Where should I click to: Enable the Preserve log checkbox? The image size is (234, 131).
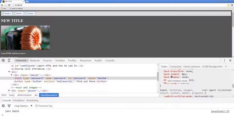(36, 106)
